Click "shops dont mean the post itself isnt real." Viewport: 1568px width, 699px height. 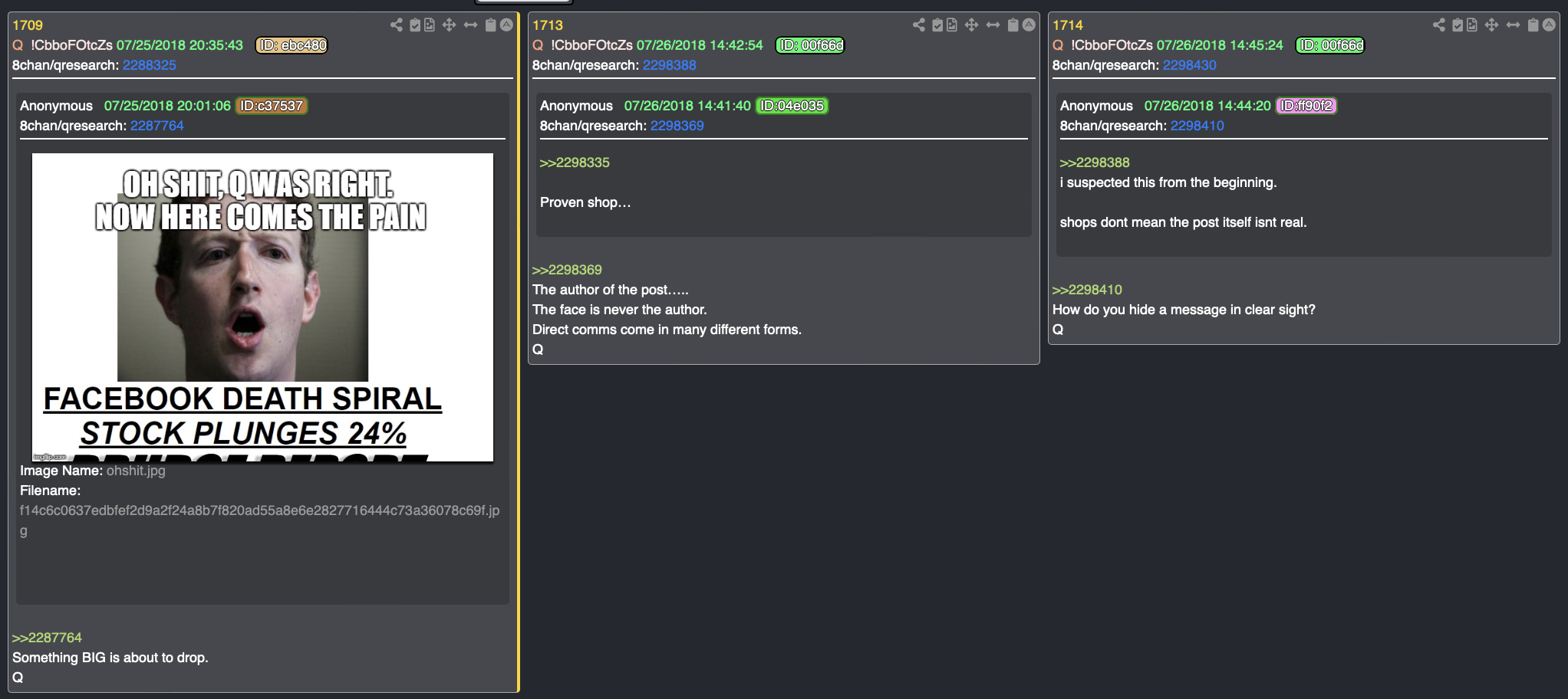[x=1183, y=222]
